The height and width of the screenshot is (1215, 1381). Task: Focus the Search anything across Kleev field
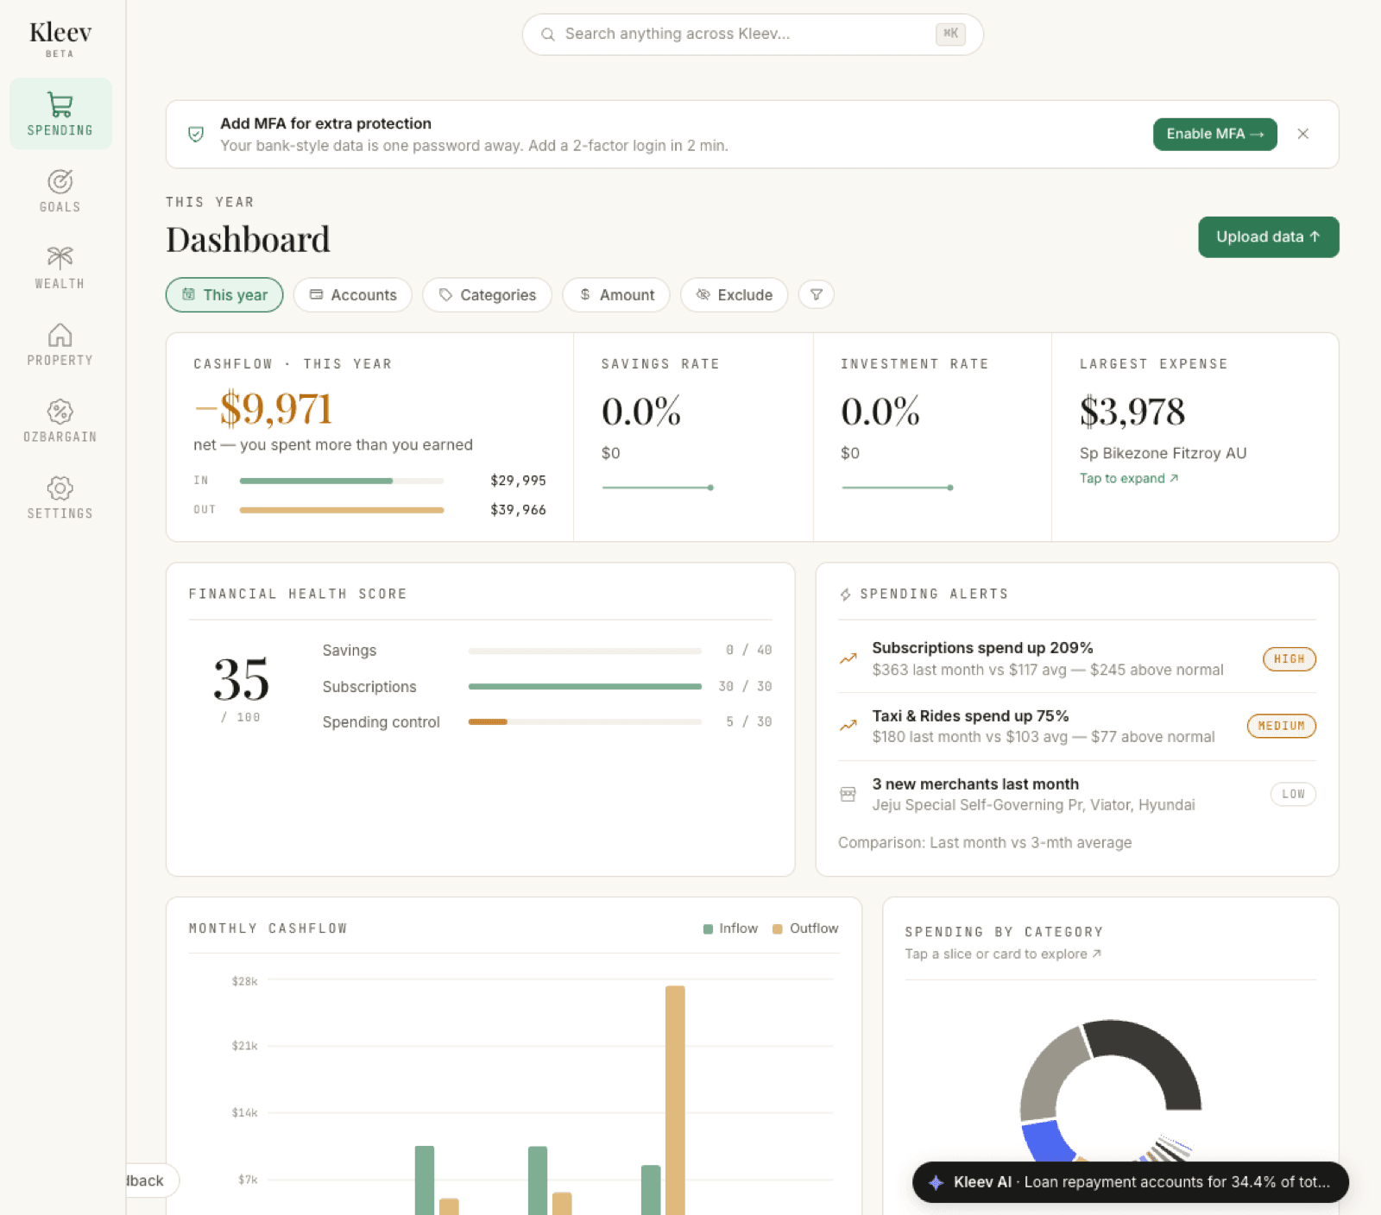(753, 35)
